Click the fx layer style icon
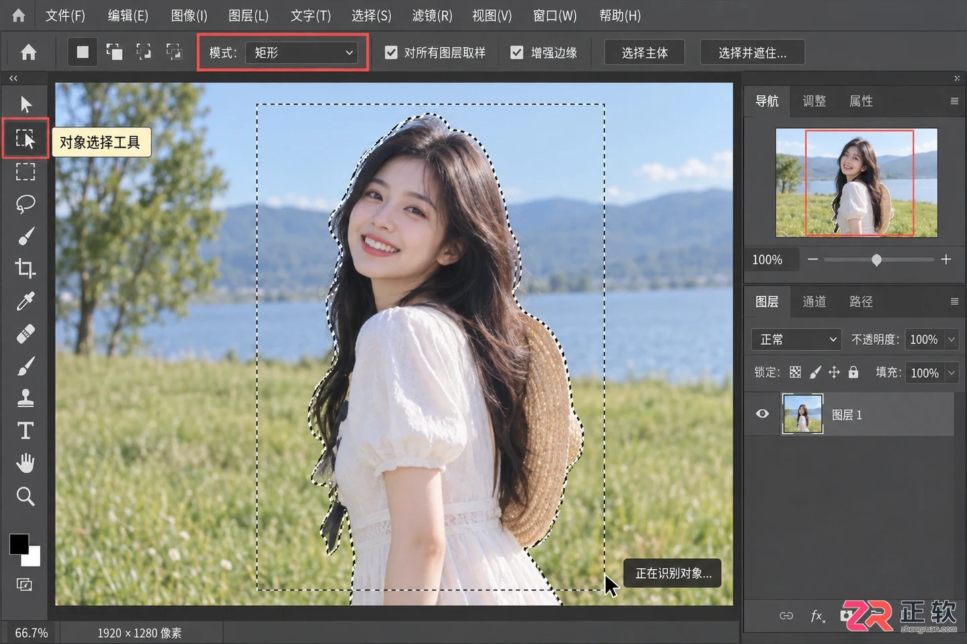The image size is (967, 644). [818, 616]
